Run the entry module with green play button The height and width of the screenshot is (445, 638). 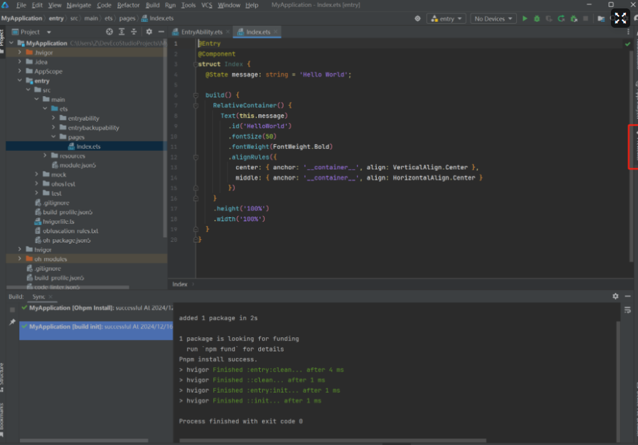(525, 19)
